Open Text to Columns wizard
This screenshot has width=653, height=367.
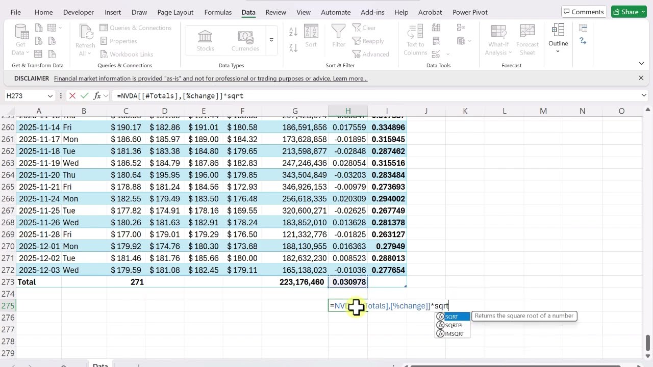point(415,40)
